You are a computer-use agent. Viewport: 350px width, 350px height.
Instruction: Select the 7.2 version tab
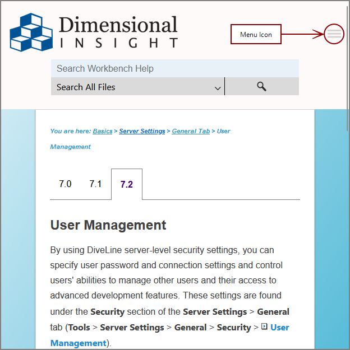pos(127,184)
